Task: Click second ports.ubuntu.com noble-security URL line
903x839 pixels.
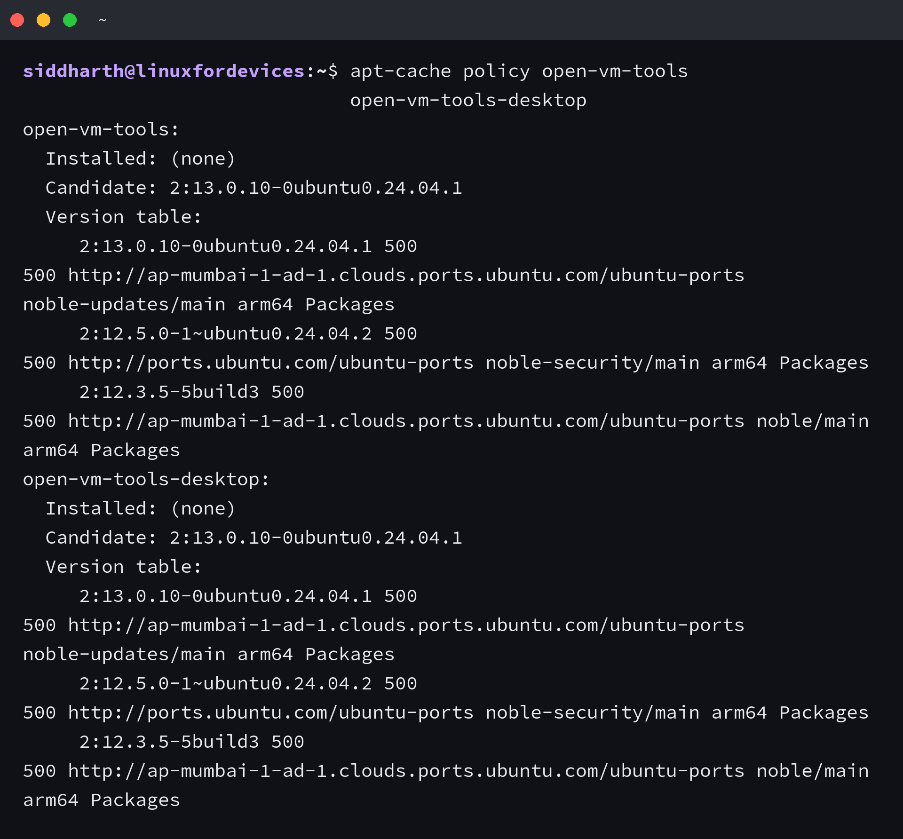Action: tap(446, 713)
